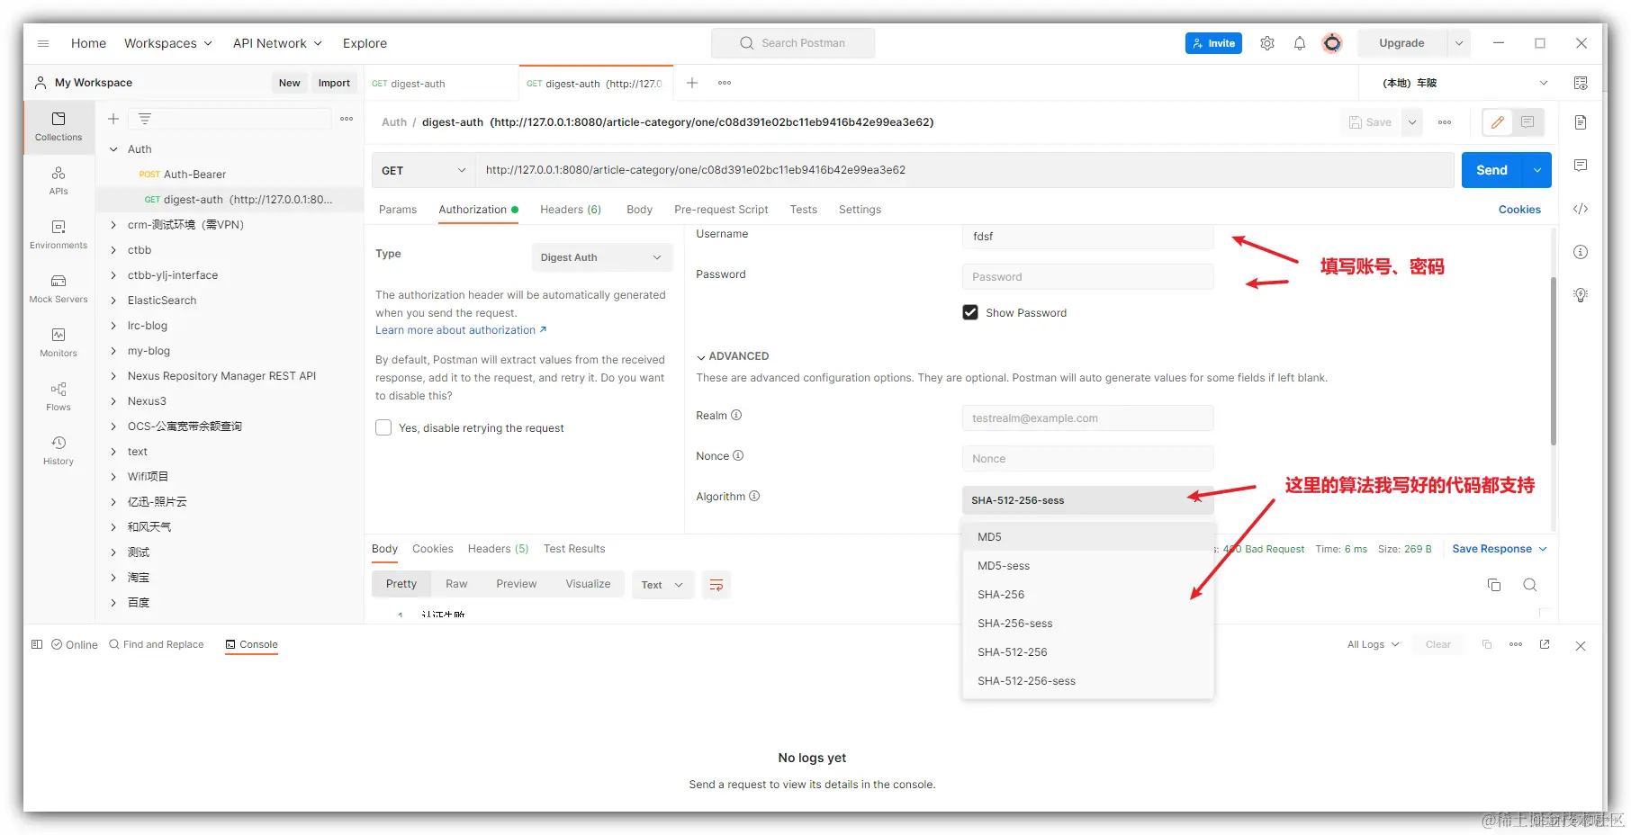Open the user avatar menu
1631x835 pixels.
[1332, 43]
